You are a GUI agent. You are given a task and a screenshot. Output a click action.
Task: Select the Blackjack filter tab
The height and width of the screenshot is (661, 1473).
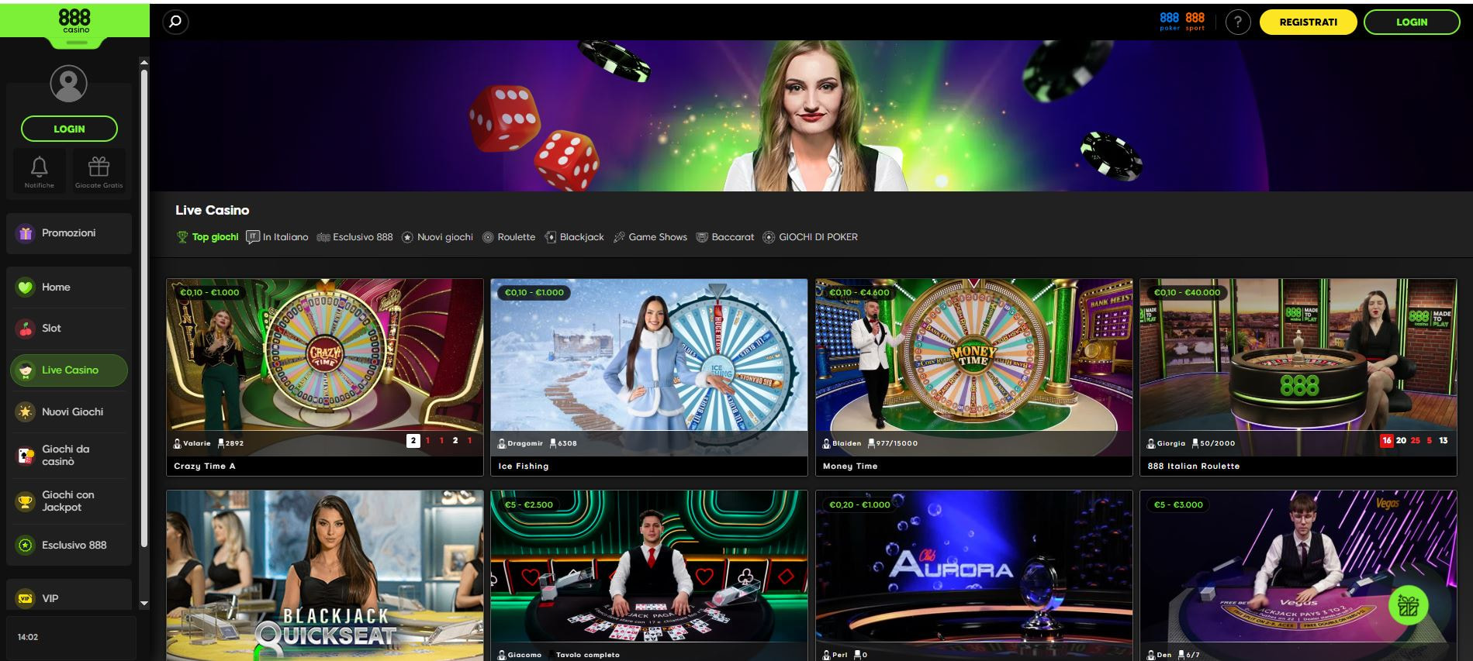click(574, 237)
